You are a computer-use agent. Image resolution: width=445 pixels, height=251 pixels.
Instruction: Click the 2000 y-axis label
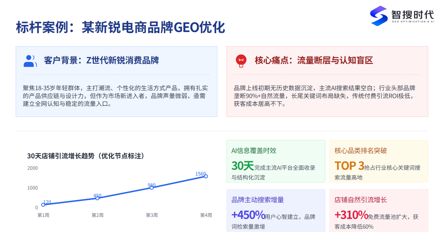point(32,168)
